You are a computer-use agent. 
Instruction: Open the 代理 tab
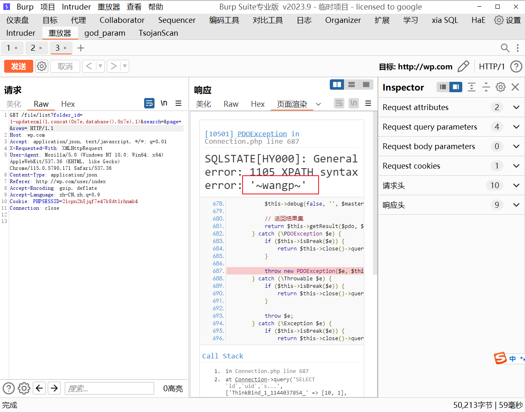(79, 20)
